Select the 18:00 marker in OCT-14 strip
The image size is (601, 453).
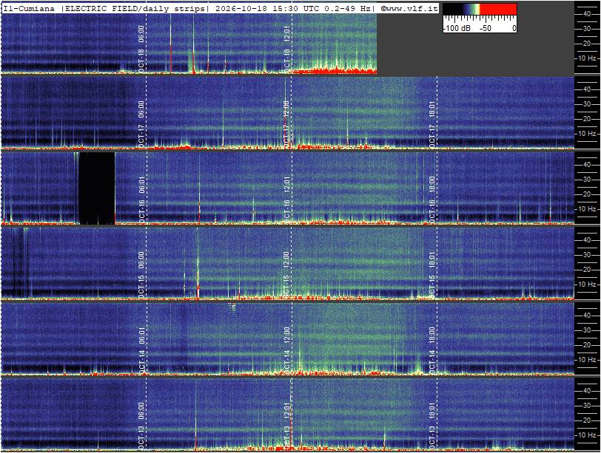coord(432,336)
